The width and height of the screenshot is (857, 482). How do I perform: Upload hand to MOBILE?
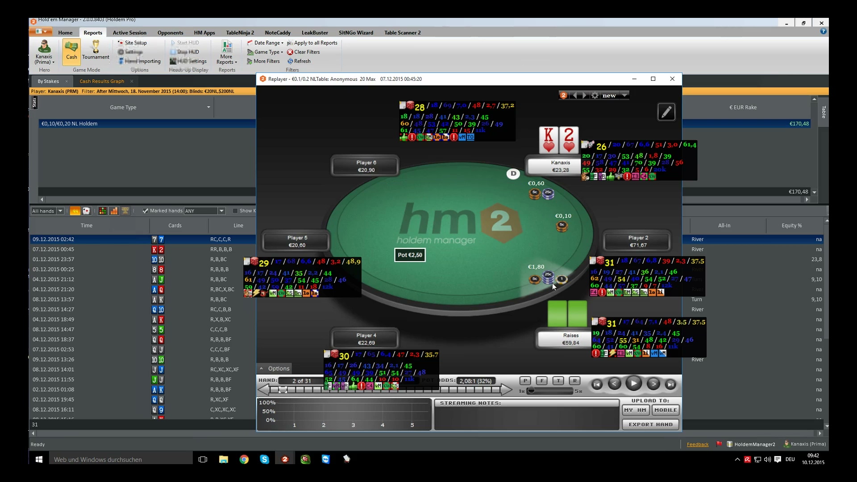point(666,410)
